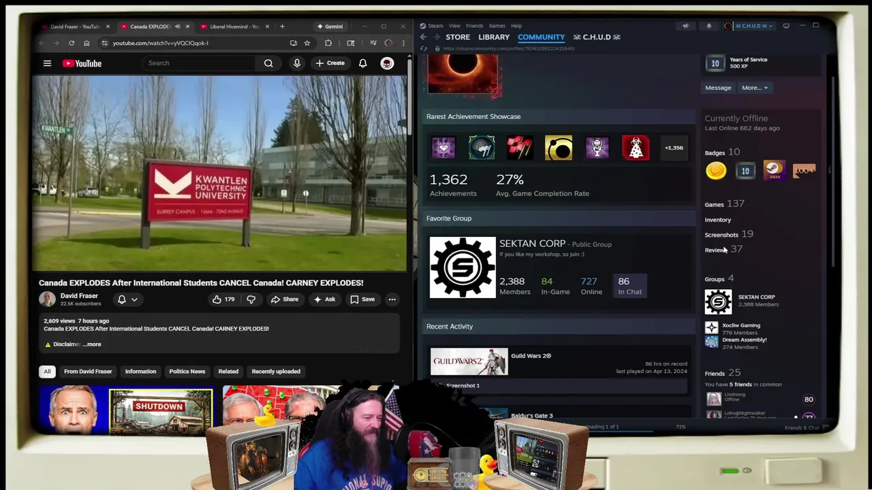Image resolution: width=872 pixels, height=490 pixels.
Task: Open a new browser tab with plus
Action: 282,27
